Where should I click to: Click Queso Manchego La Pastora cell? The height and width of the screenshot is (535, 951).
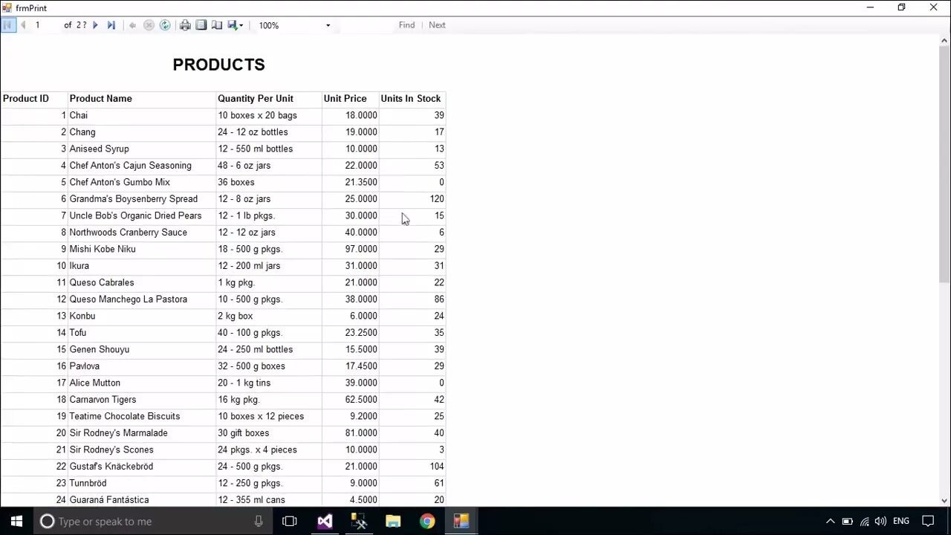(x=141, y=299)
